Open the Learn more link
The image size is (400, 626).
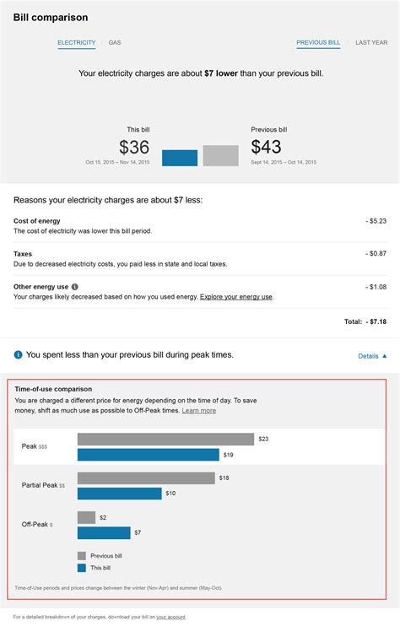tap(199, 410)
